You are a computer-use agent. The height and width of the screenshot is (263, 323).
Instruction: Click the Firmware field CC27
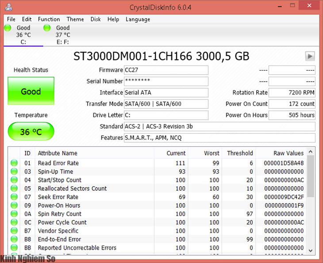coord(166,70)
